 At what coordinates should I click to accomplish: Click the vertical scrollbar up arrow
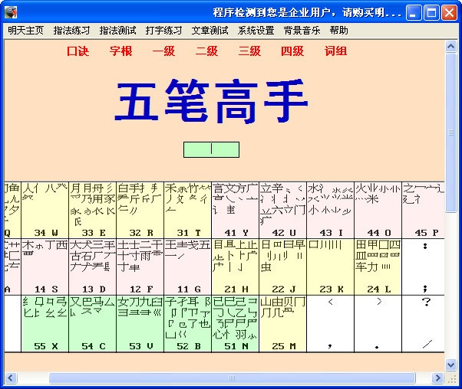tap(450, 46)
